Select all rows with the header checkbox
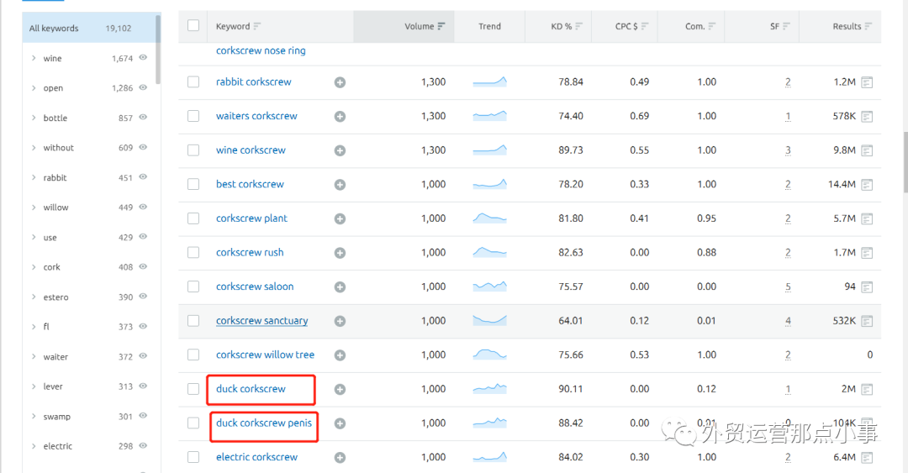908x473 pixels. [193, 26]
